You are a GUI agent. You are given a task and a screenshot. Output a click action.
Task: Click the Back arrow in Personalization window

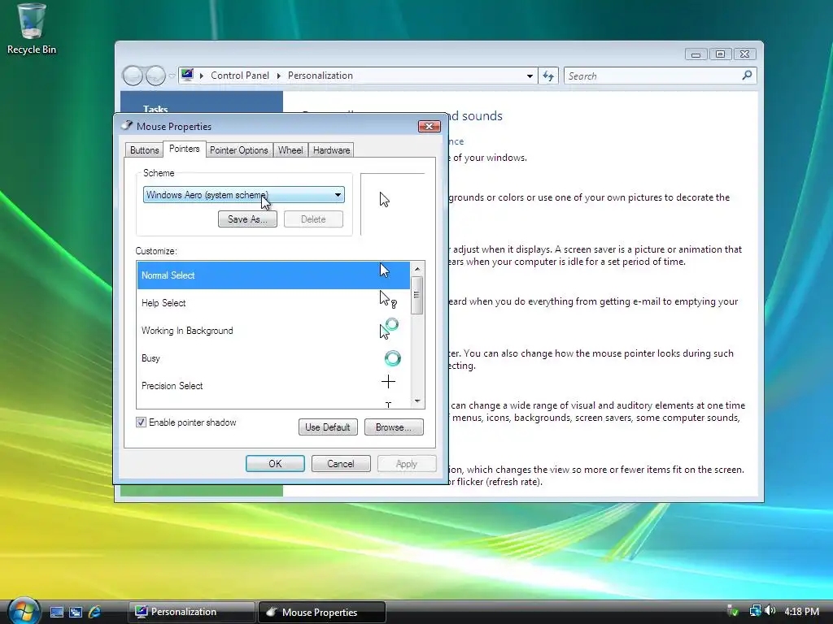pos(133,76)
